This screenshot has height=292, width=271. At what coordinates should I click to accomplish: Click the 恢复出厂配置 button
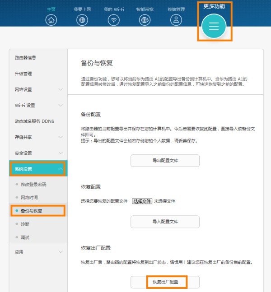pos(165,282)
